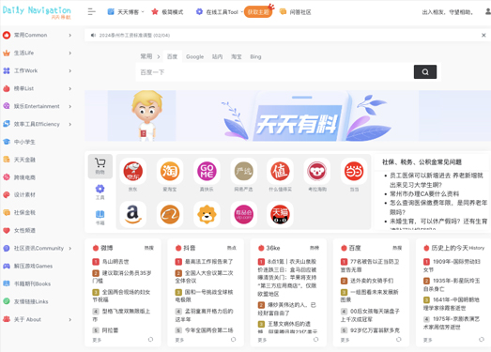Select the 淘宝 search tab
Viewport: 491px width, 352px height.
[236, 56]
